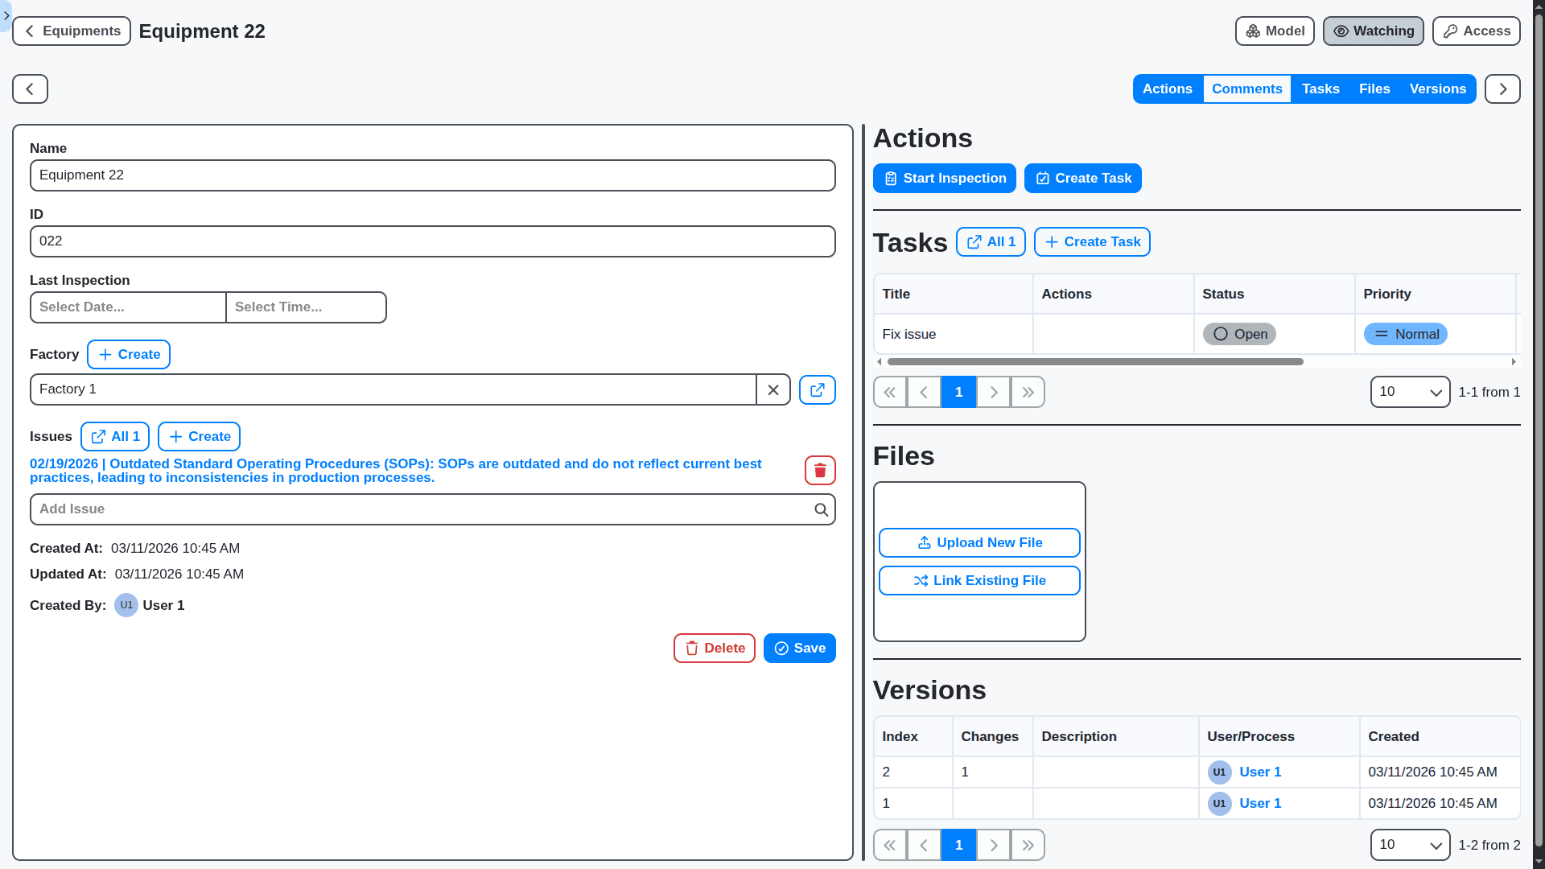Jump to last page of Tasks table
The image size is (1545, 869).
(x=1028, y=393)
